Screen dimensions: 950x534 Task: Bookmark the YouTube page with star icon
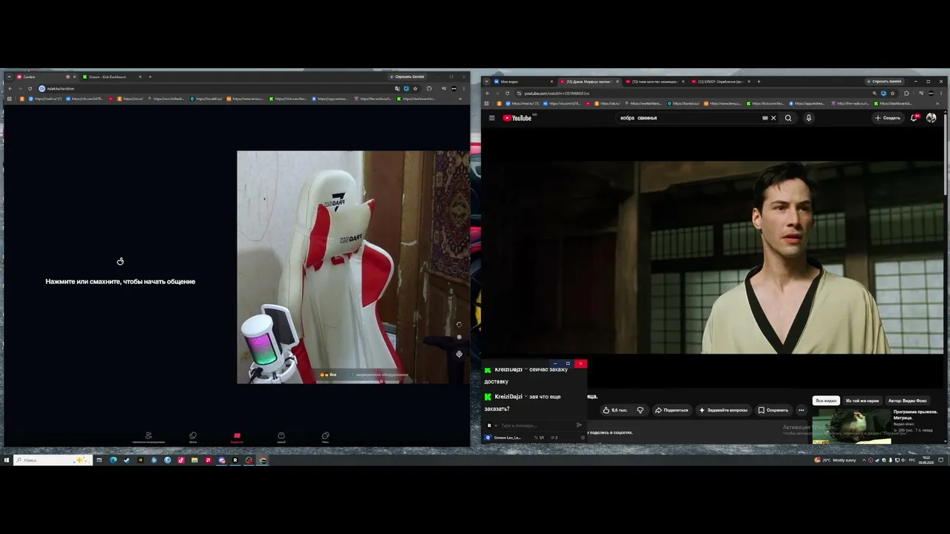point(893,93)
